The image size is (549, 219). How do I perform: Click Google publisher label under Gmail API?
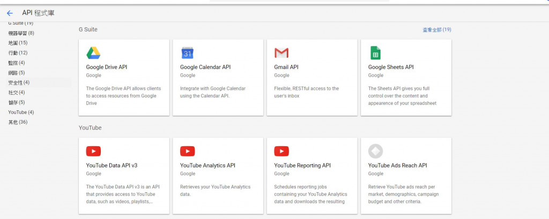click(x=282, y=75)
